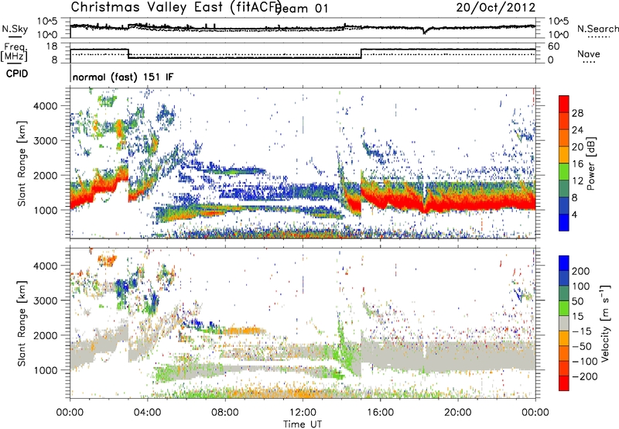Image resolution: width=619 pixels, height=429 pixels.
Task: Click the 'Time UT' axis label
Action: [x=303, y=424]
